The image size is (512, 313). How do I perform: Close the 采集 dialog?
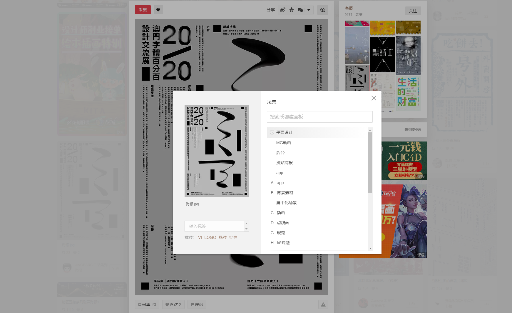point(374,98)
